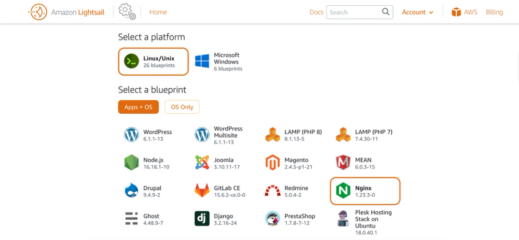This screenshot has height=240, width=519.
Task: Select the Microsoft Windows logo icon
Action: (202, 61)
